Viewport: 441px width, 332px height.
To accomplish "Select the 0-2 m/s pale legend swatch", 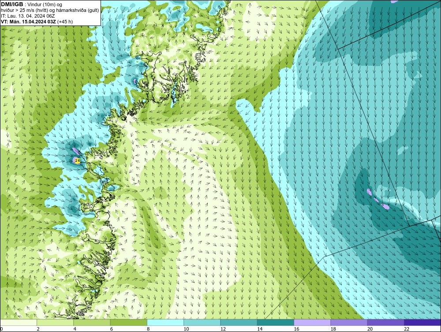I will pyautogui.click(x=18, y=322).
